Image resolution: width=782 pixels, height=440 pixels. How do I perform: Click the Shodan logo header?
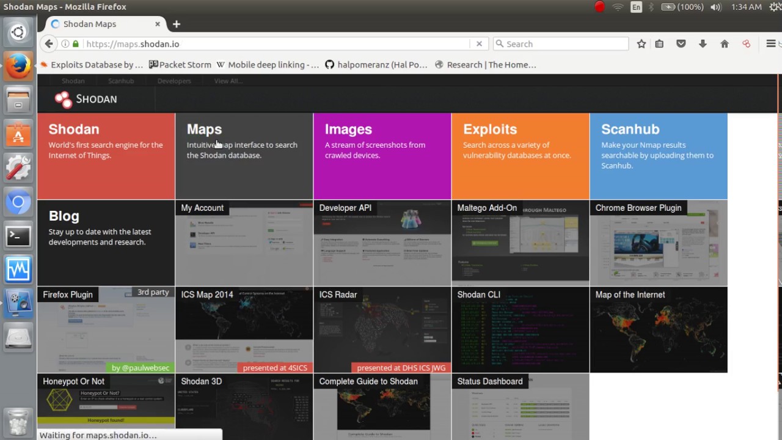coord(86,99)
